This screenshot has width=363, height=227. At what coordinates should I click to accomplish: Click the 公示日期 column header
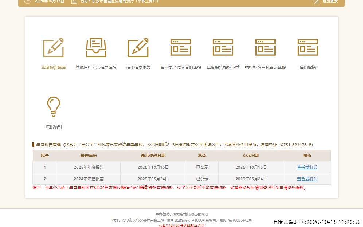point(251,156)
